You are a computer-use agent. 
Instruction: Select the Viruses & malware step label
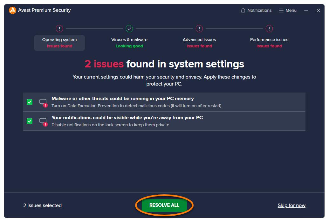(129, 40)
